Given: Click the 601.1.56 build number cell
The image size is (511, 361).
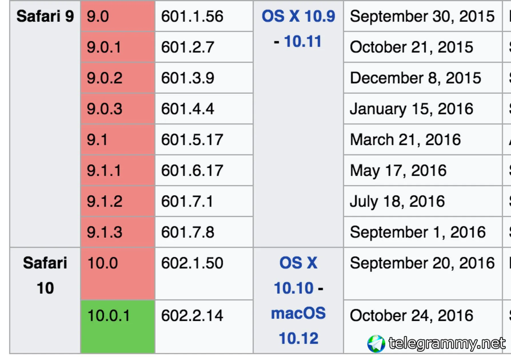Looking at the screenshot, I should (x=192, y=16).
